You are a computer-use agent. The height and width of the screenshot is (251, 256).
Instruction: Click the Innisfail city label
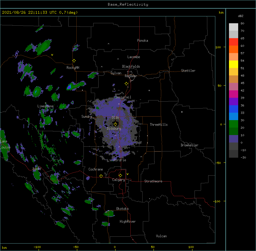[x=123, y=97]
